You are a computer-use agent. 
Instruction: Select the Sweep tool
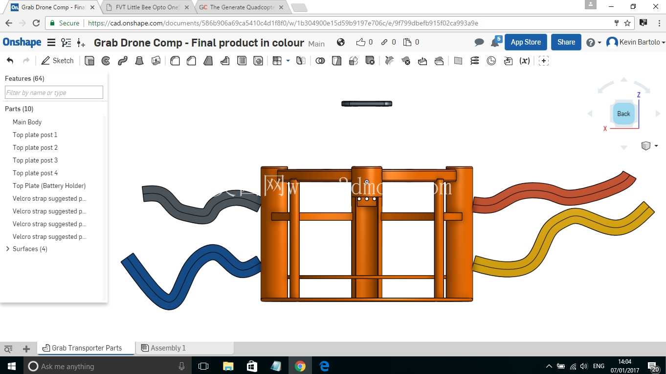coord(122,61)
